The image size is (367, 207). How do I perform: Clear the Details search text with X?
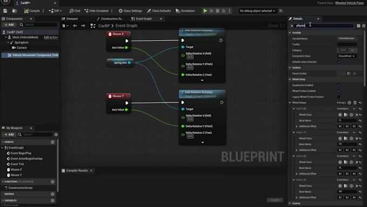[292, 26]
